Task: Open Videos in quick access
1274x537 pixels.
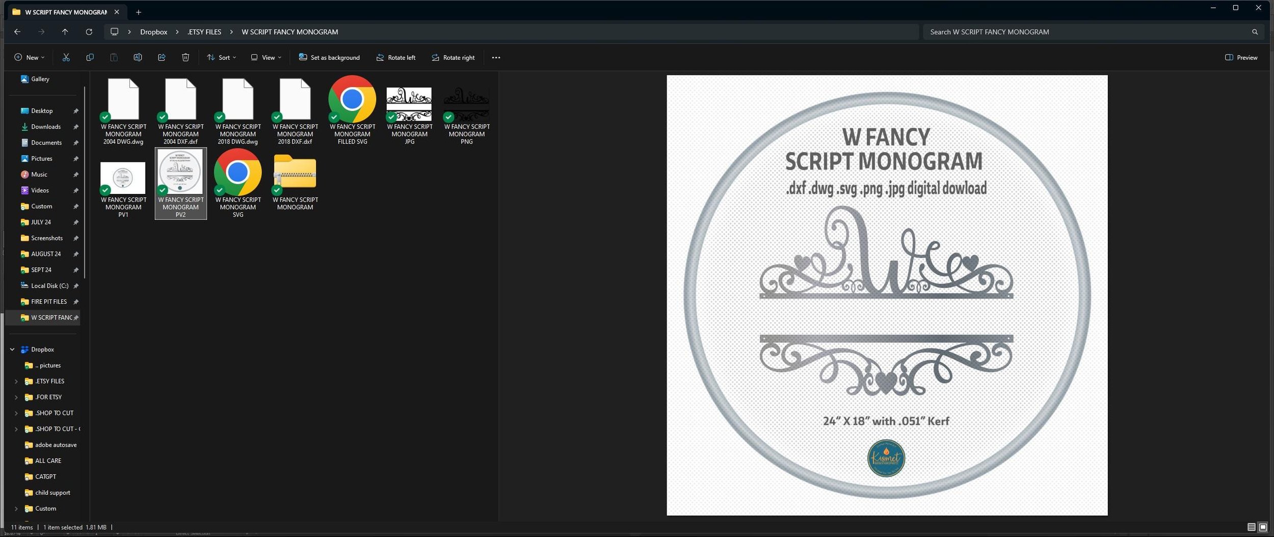Action: pos(40,190)
